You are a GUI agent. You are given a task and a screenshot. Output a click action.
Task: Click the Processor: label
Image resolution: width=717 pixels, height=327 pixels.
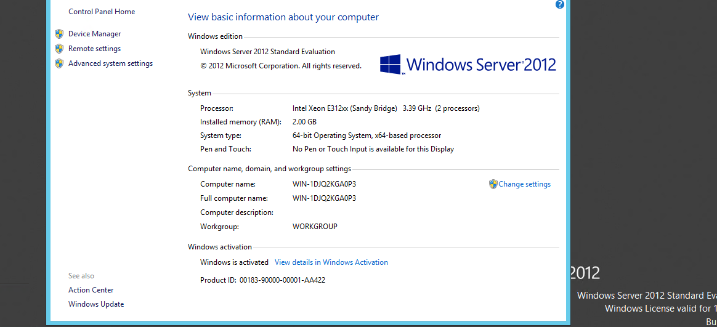tap(217, 108)
